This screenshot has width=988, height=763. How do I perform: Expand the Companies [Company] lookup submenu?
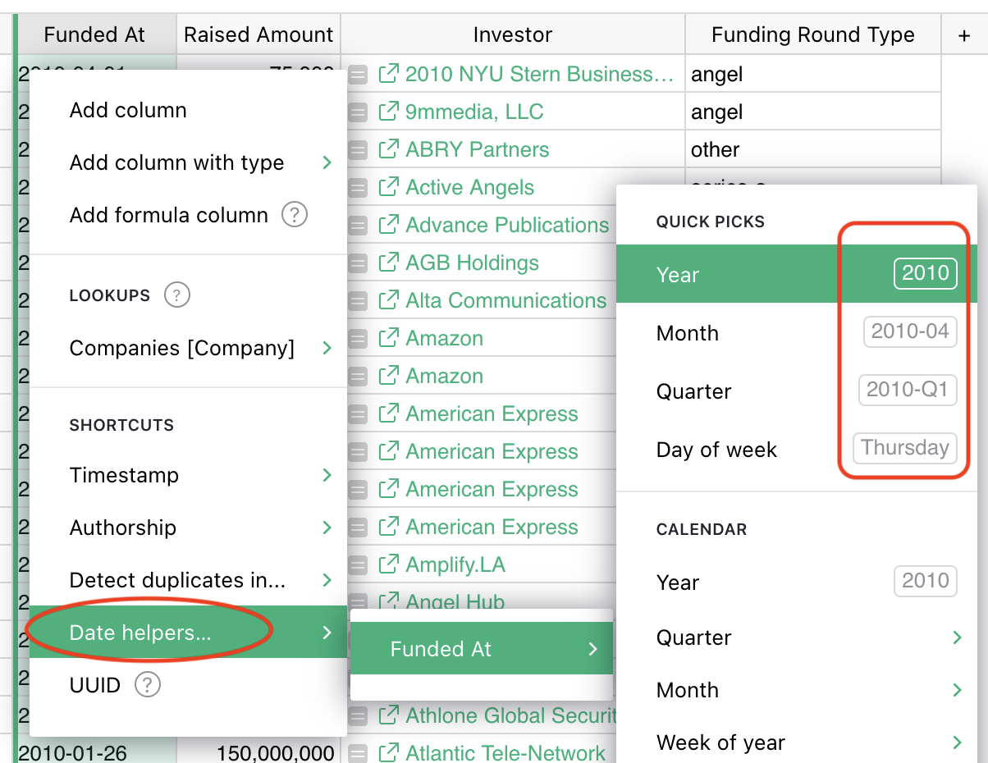click(x=327, y=348)
